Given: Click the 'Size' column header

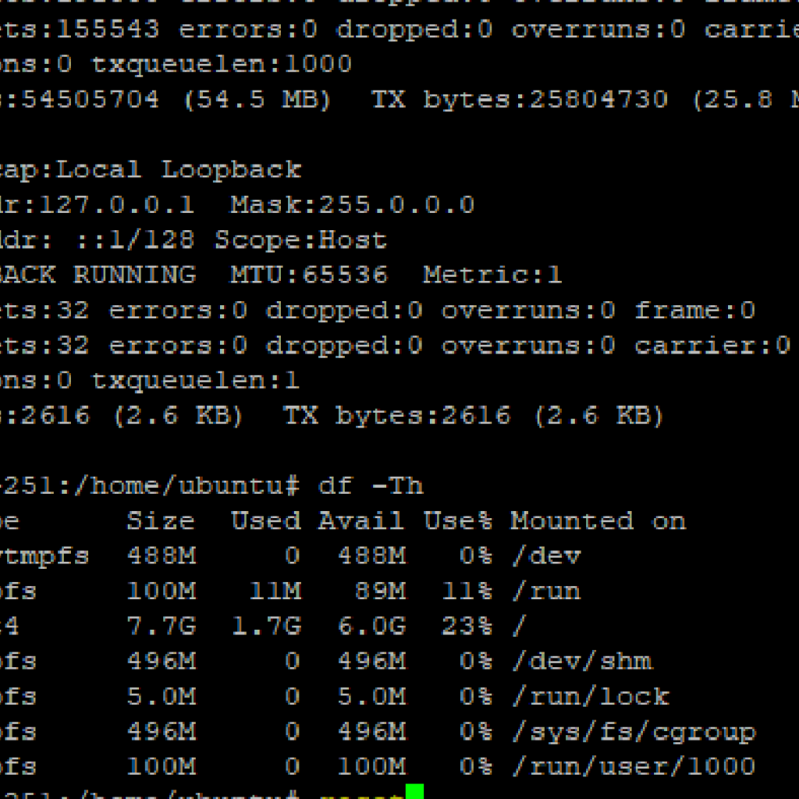Looking at the screenshot, I should 161,521.
